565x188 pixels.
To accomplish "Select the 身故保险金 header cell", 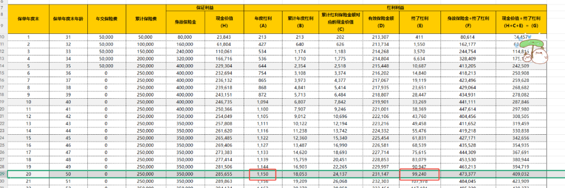I will (x=186, y=22).
